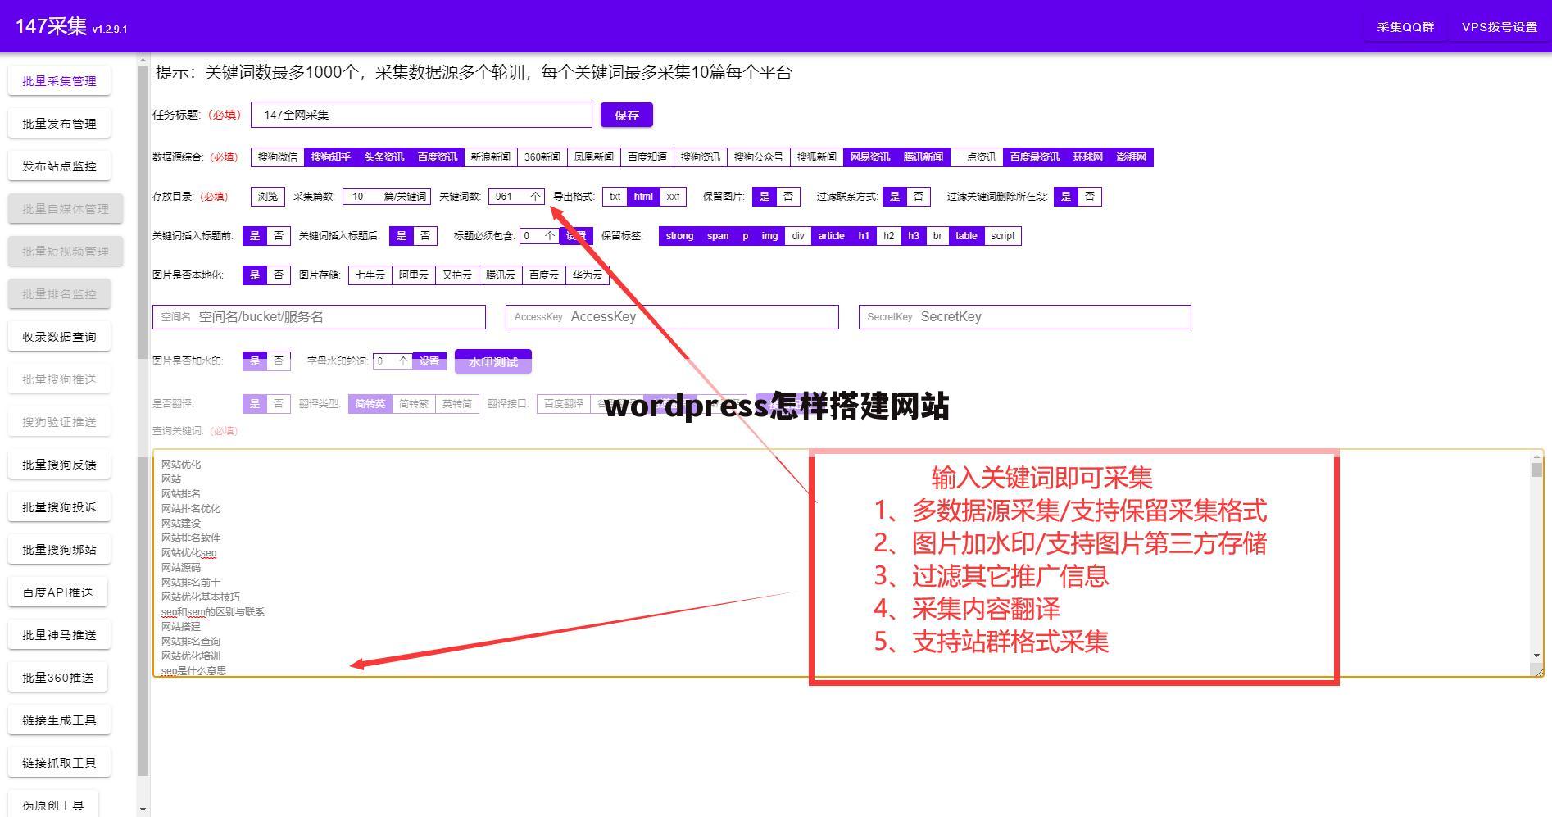Click the AccessKey input field
This screenshot has width=1552, height=817.
tap(672, 316)
